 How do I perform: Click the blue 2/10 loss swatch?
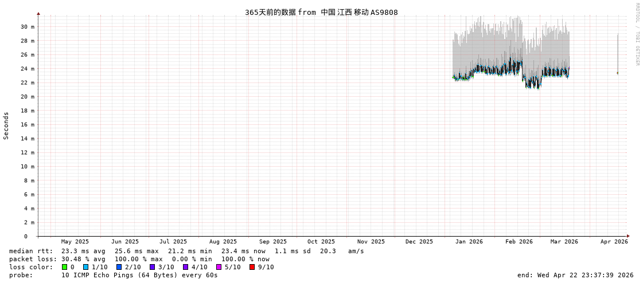(x=119, y=267)
